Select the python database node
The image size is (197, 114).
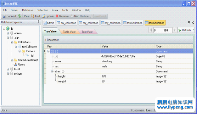pyautogui.click(x=18, y=74)
